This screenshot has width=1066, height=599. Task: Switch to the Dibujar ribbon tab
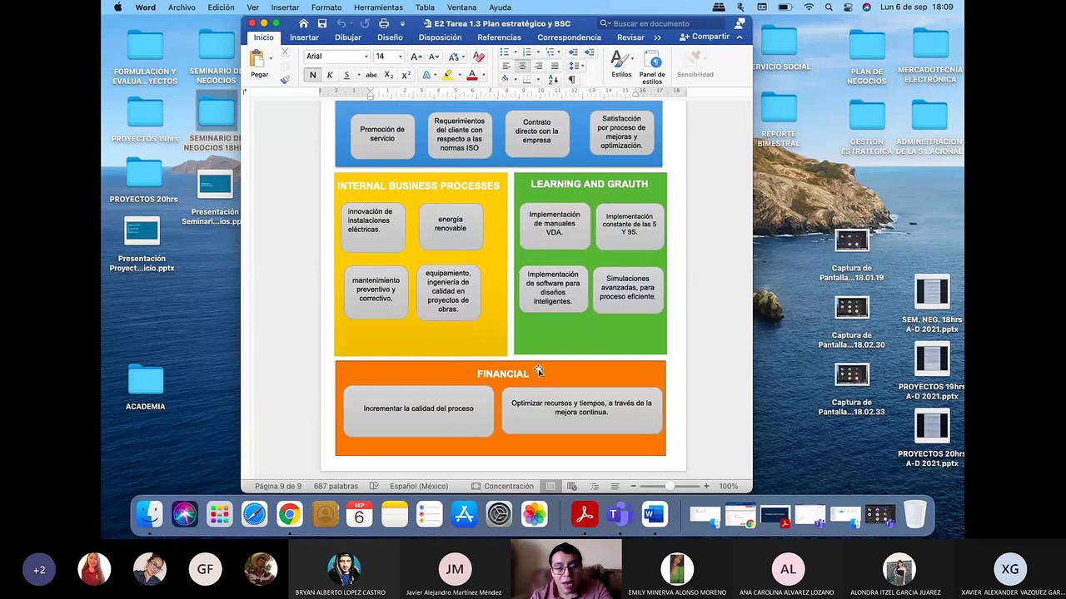348,37
